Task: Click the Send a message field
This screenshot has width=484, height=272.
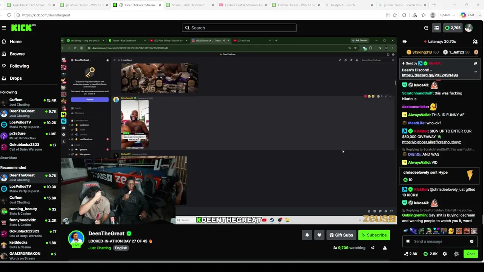Action: coord(440,241)
